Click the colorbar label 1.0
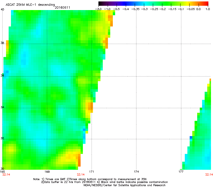 (208, 9)
